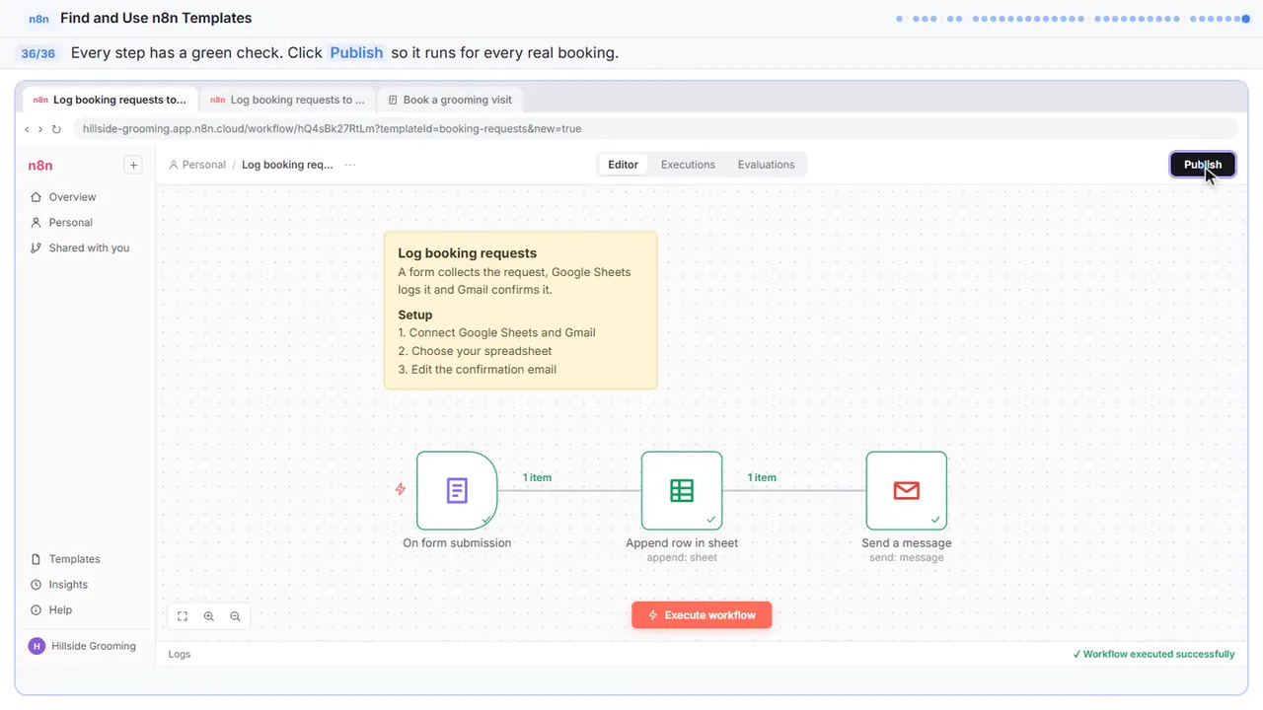This screenshot has width=1263, height=710.
Task: Open the three-dot workflow options menu
Action: click(x=350, y=165)
